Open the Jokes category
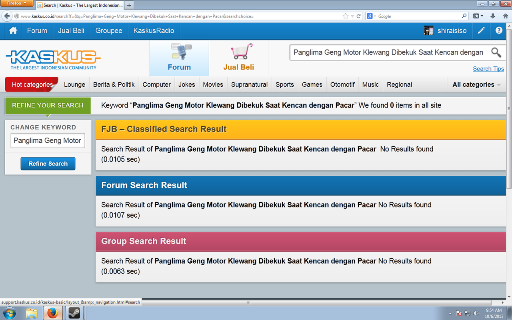The image size is (512, 320). [x=187, y=85]
